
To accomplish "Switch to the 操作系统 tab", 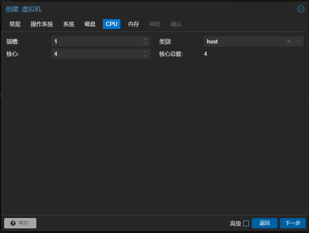I will [x=42, y=24].
